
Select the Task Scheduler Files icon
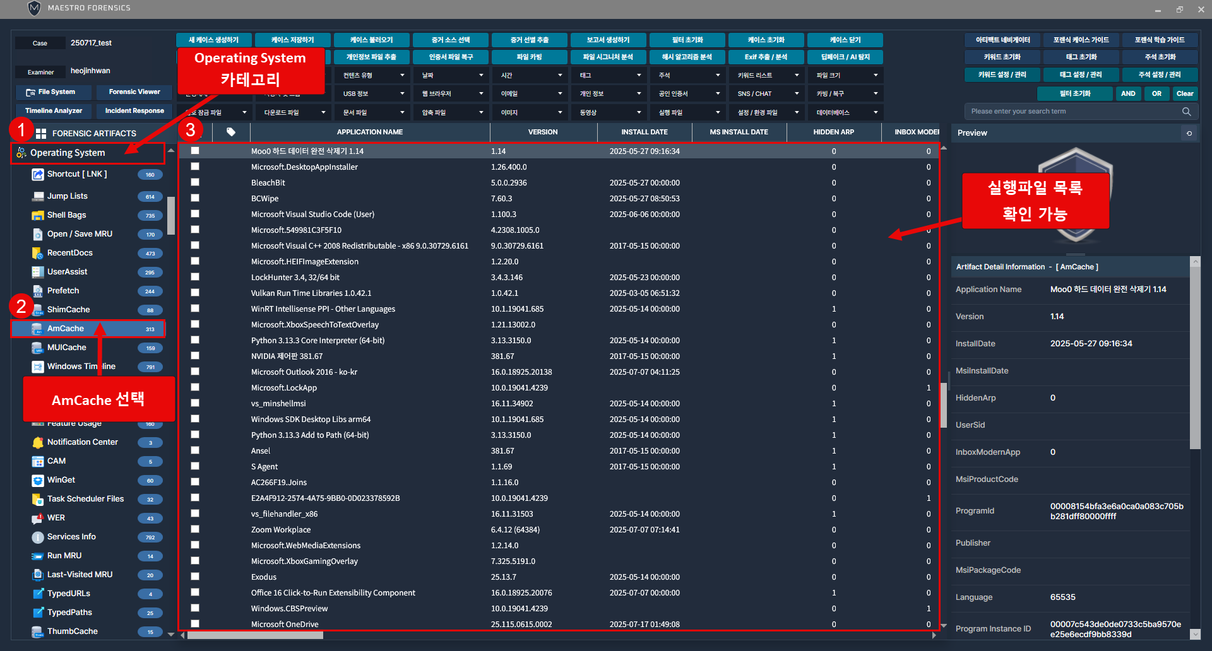click(x=38, y=499)
